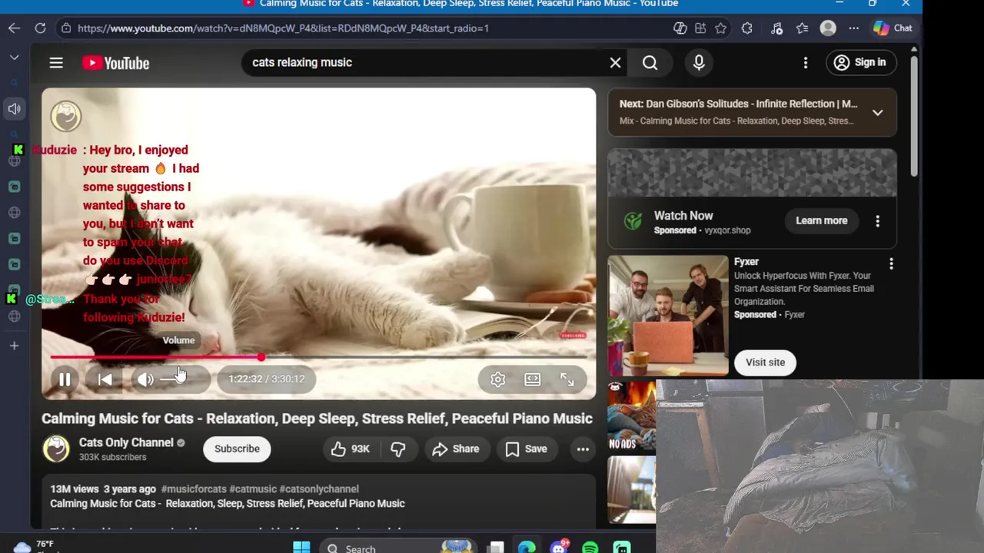The height and width of the screenshot is (553, 984).
Task: Open Copilot Chat sidebar
Action: (x=893, y=28)
